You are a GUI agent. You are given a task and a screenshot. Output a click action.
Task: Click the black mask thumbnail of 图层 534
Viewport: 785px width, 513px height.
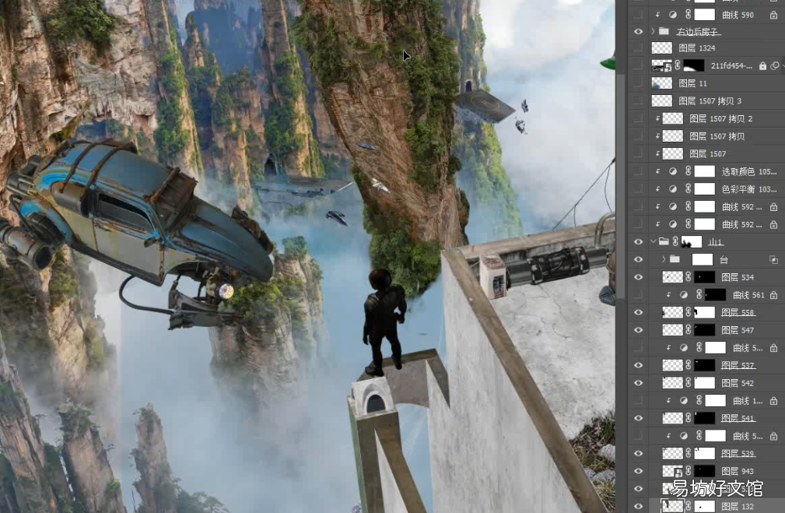(704, 276)
